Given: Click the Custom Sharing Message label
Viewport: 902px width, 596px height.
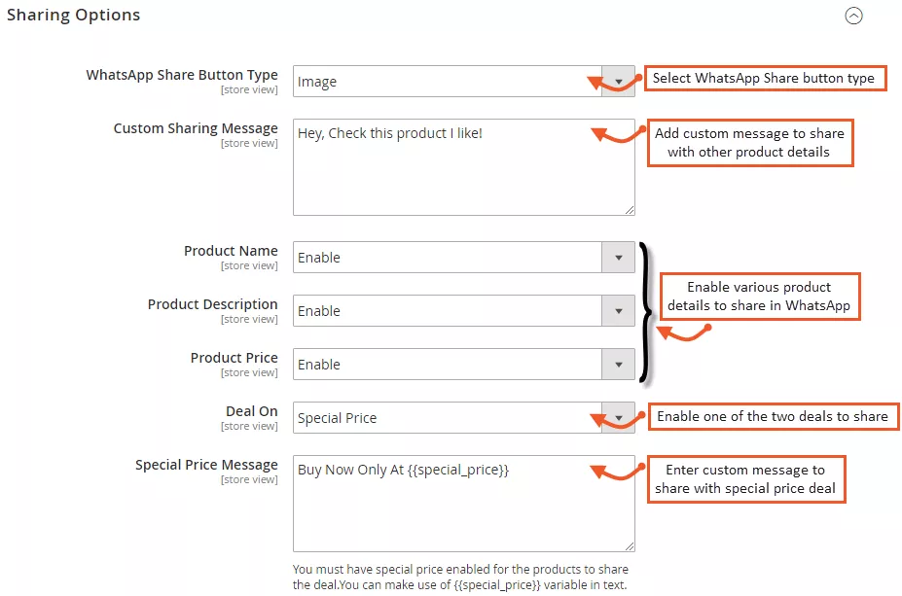Looking at the screenshot, I should point(196,128).
